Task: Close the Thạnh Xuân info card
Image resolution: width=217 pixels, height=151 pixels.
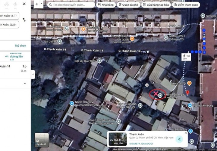Action: (x=186, y=133)
